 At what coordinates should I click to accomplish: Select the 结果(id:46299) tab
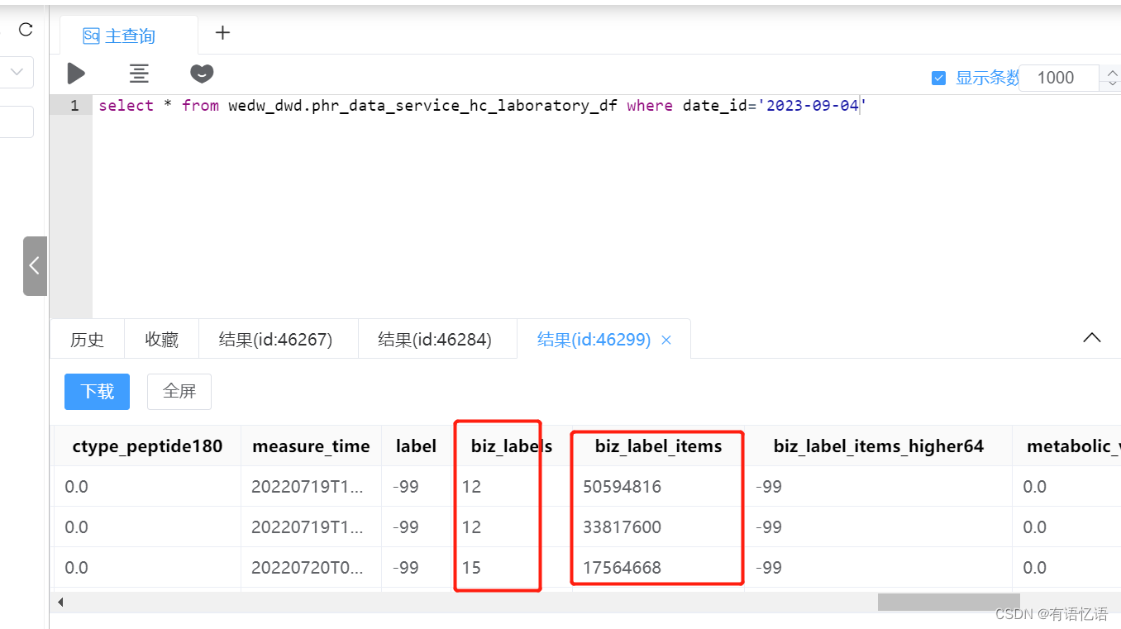pyautogui.click(x=594, y=340)
